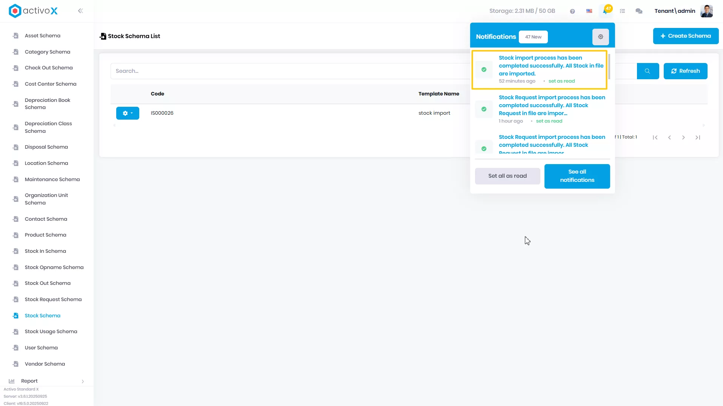Expand the Report menu chevron
This screenshot has height=406, width=723.
[83, 381]
